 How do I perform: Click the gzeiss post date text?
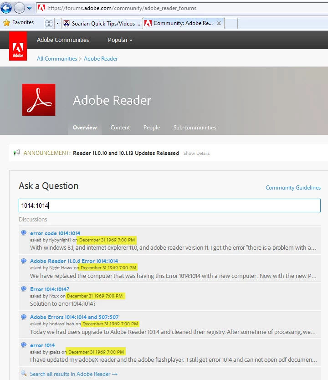click(x=96, y=352)
